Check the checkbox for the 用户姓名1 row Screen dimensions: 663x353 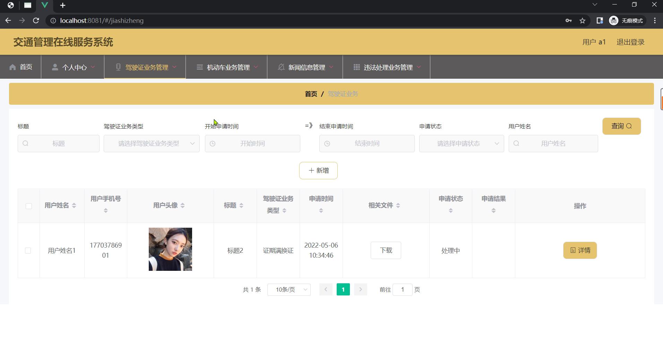point(28,250)
